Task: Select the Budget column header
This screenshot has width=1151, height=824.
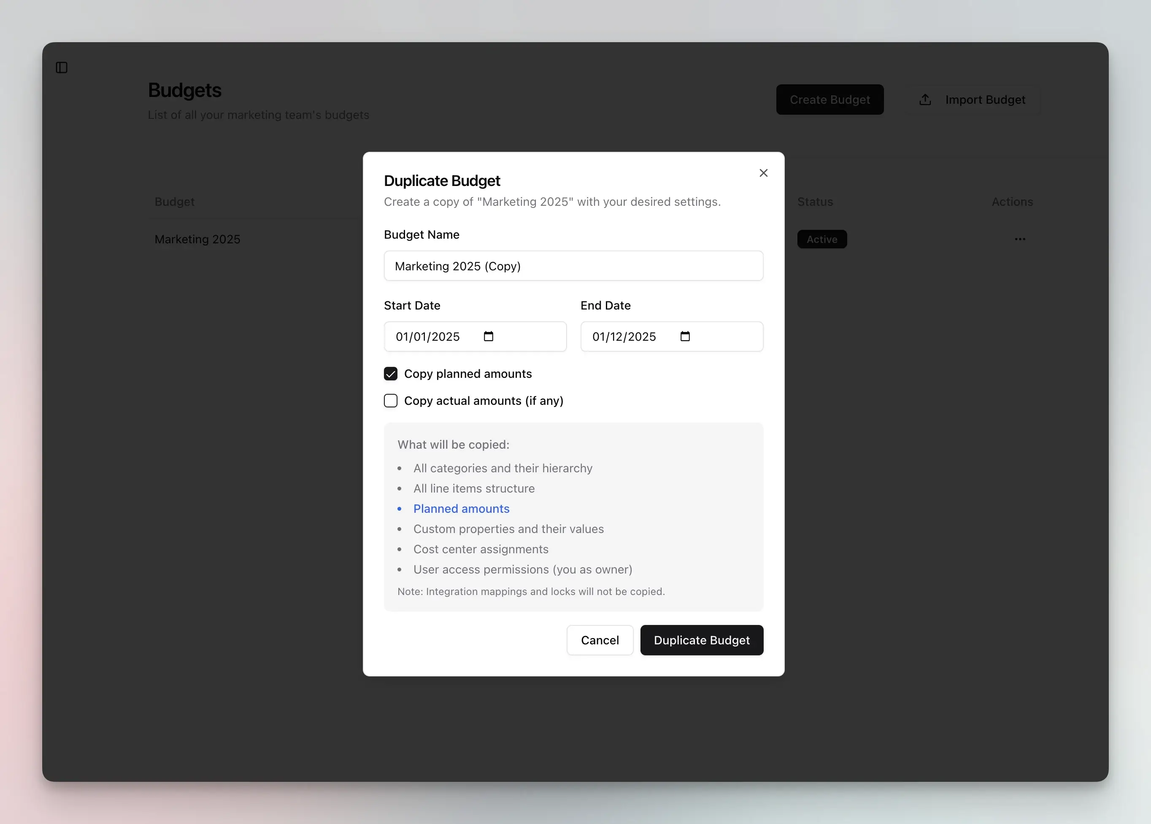Action: (174, 201)
